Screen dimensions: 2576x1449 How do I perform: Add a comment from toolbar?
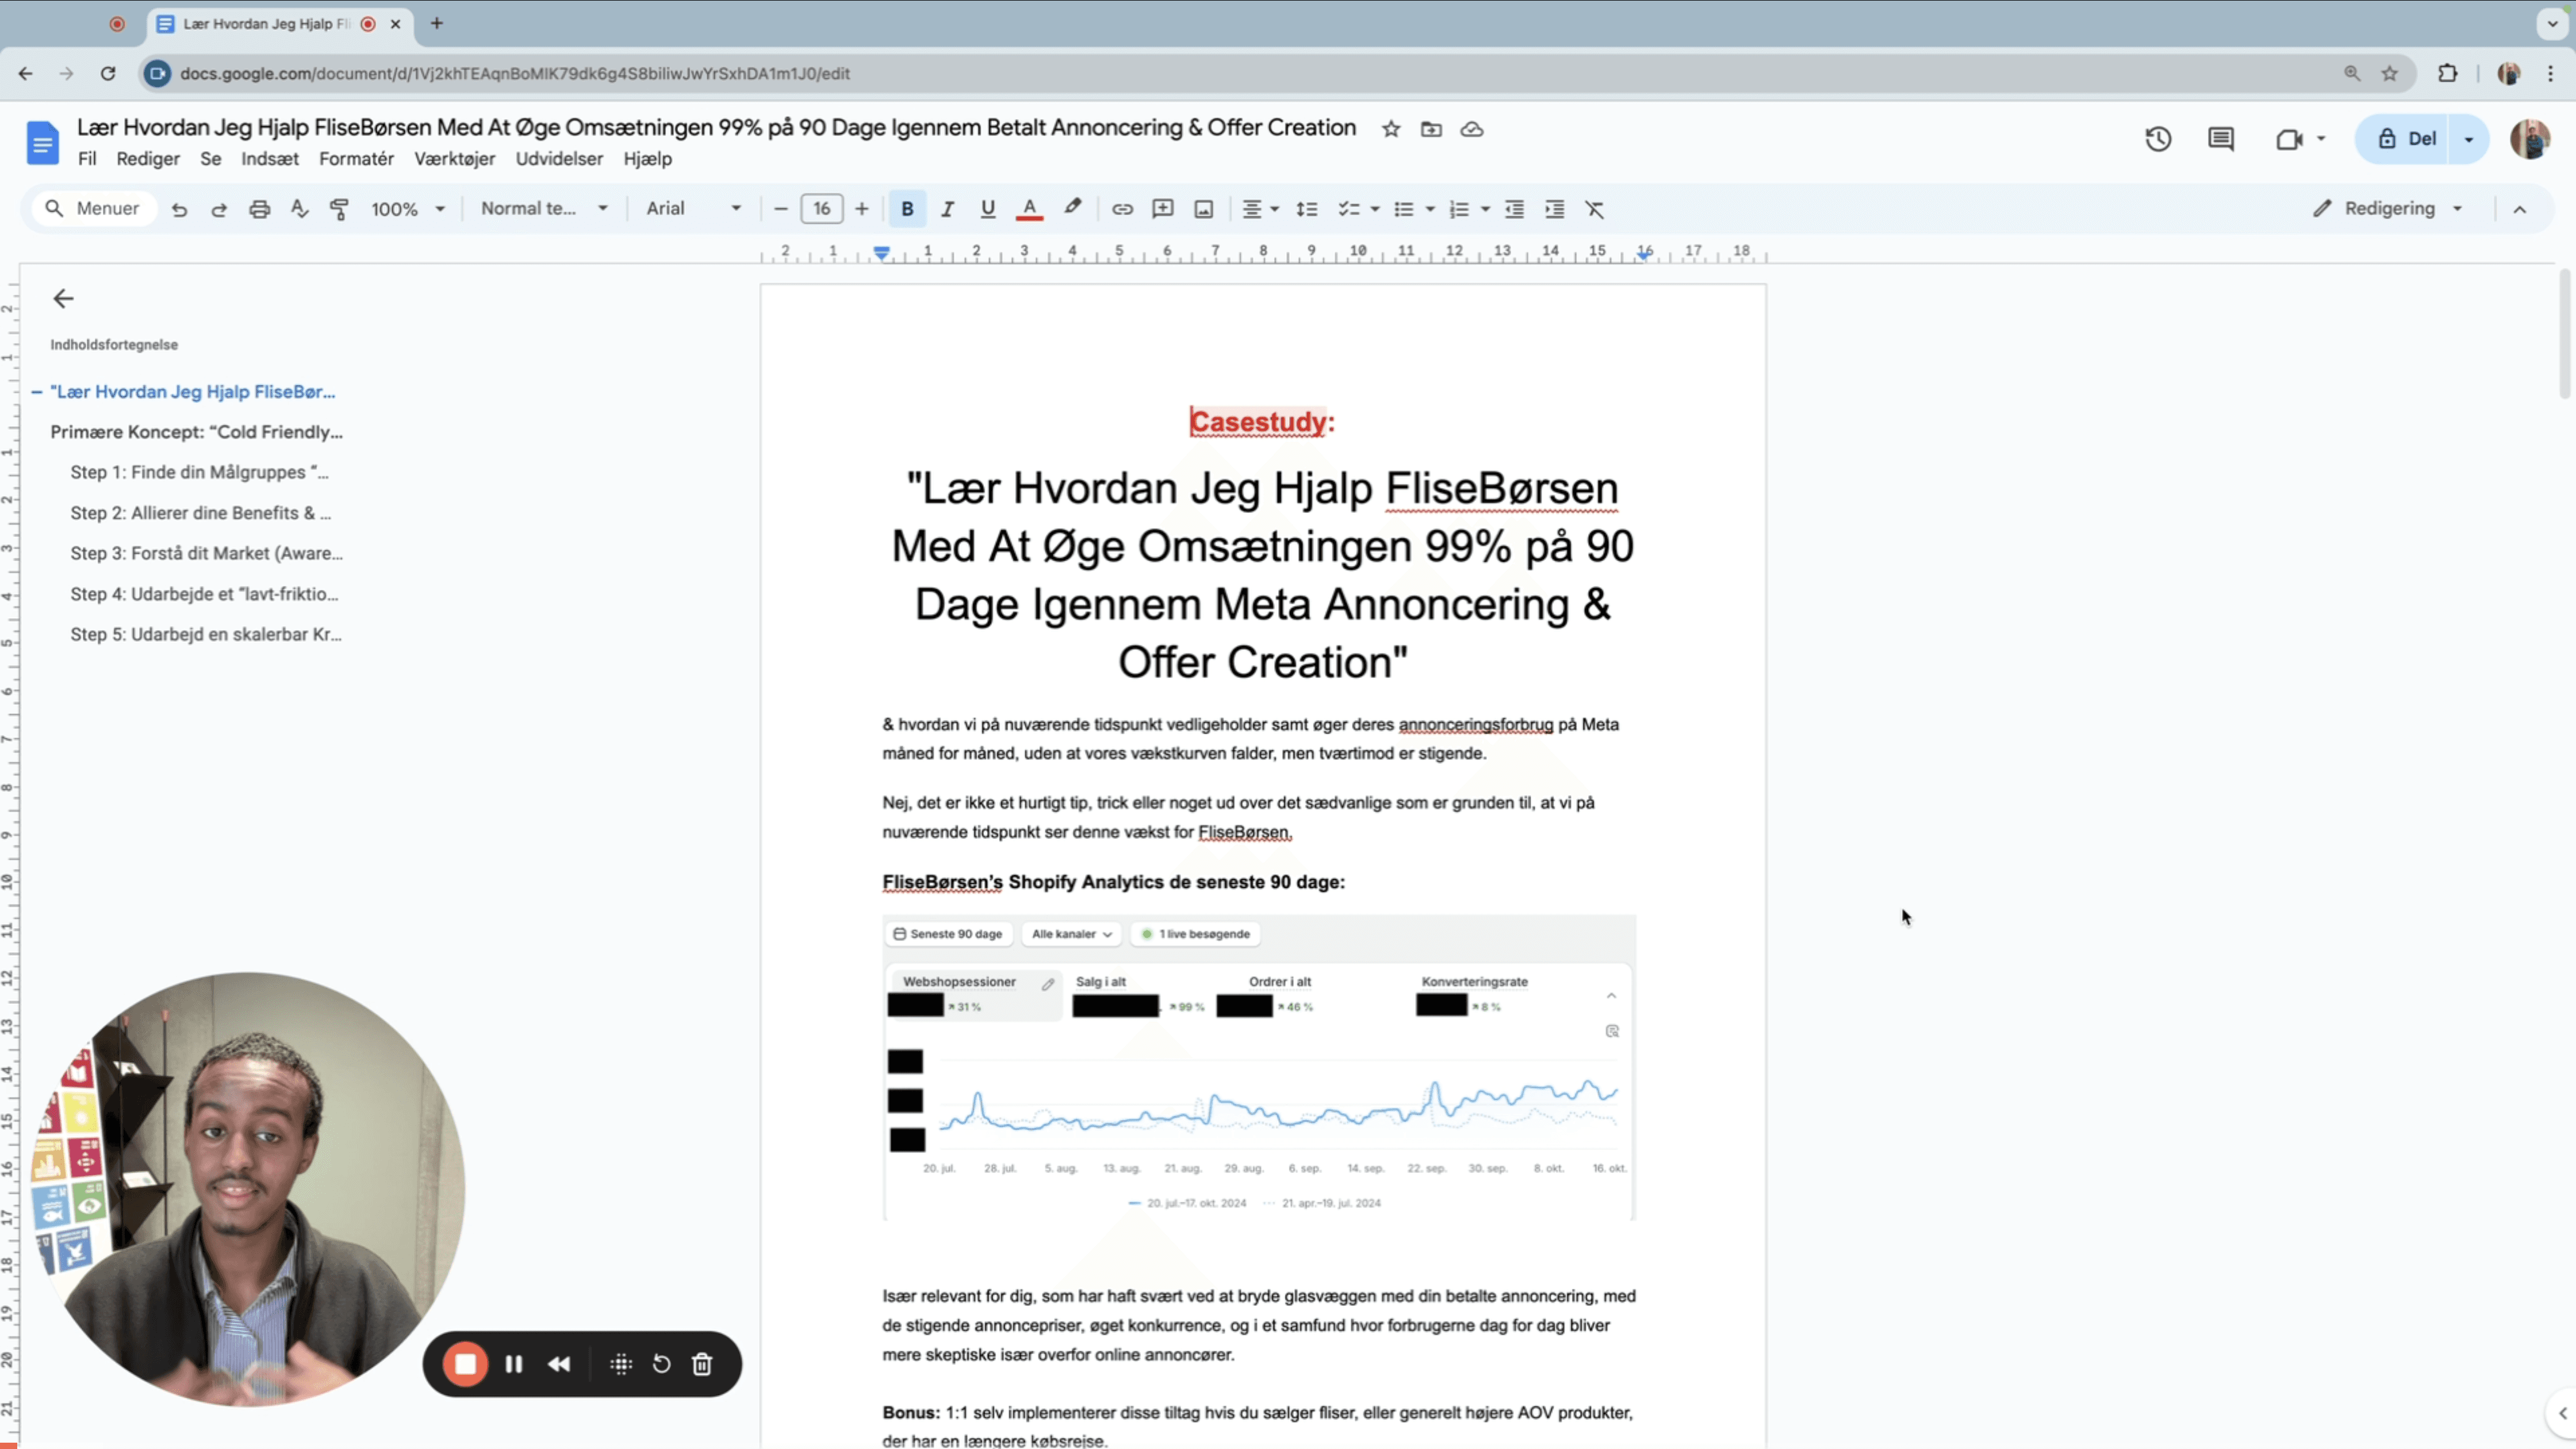[x=1163, y=209]
